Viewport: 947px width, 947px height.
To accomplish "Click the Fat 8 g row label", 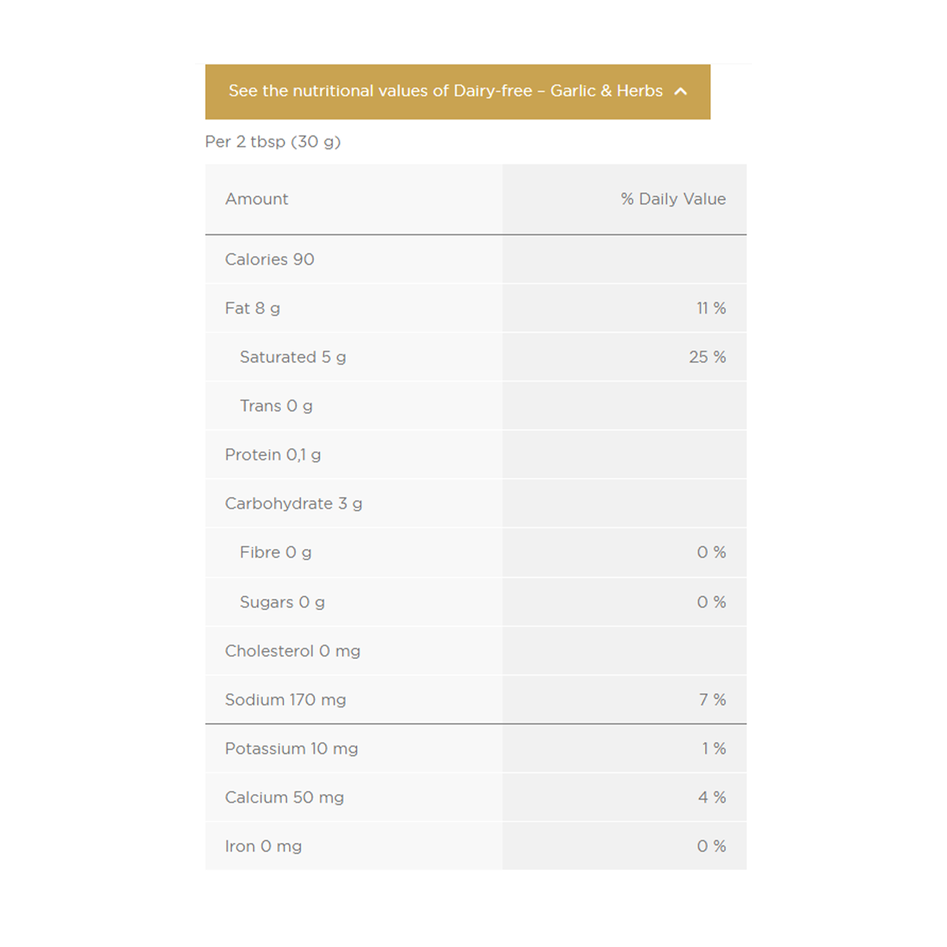I will click(x=253, y=309).
